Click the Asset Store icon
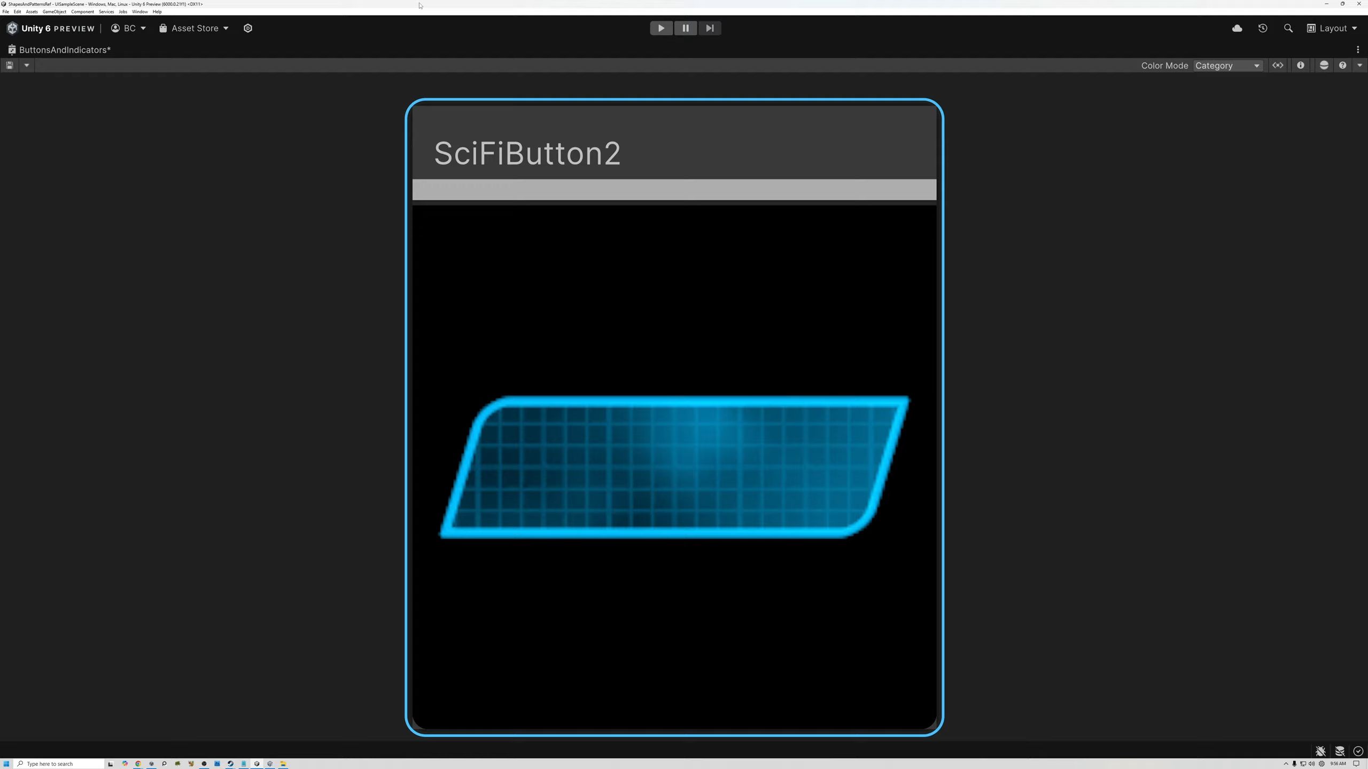1368x769 pixels. click(x=161, y=28)
